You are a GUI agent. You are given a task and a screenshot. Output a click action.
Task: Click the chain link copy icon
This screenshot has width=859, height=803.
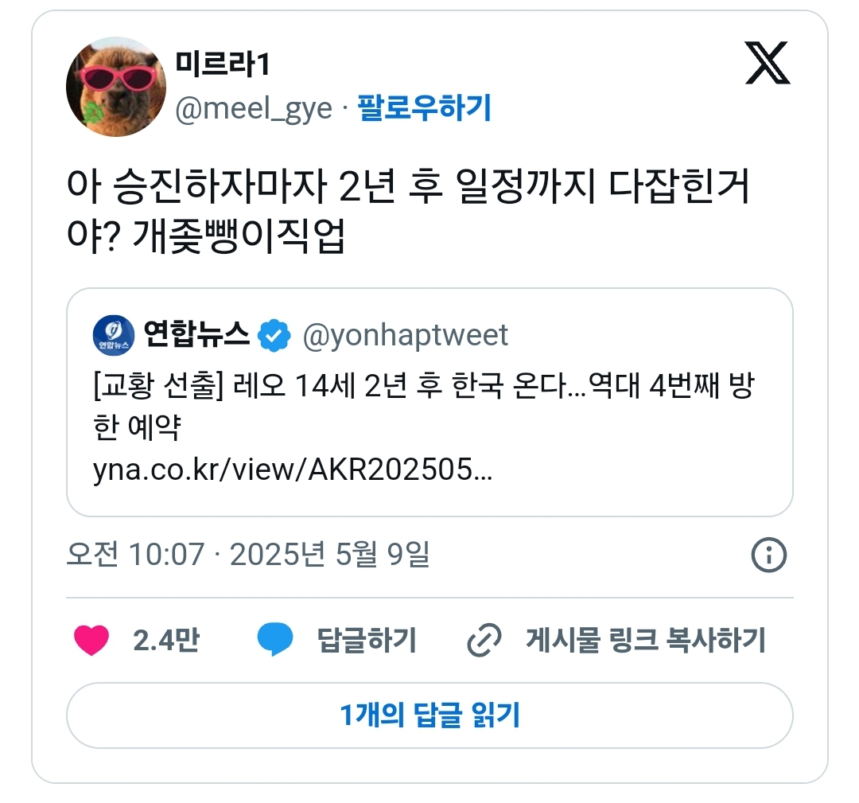click(484, 640)
